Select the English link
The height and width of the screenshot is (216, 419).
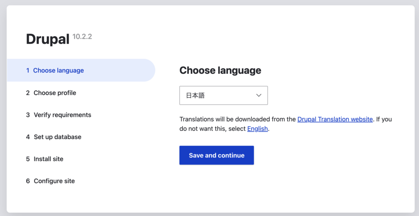point(257,129)
